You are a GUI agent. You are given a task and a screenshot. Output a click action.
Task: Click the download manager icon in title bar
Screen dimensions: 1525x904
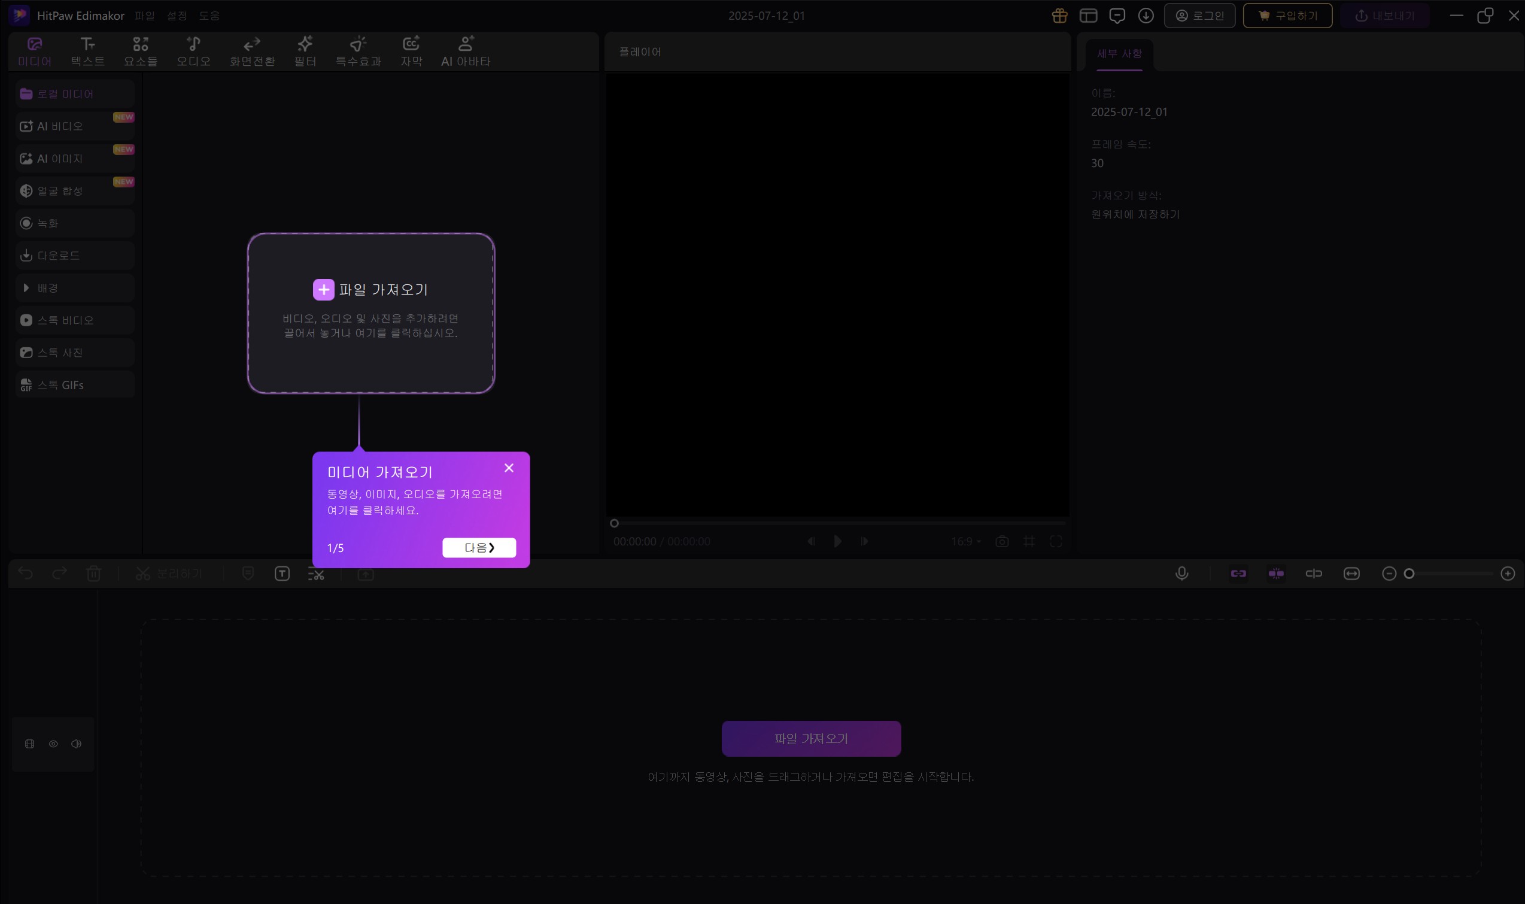coord(1146,16)
